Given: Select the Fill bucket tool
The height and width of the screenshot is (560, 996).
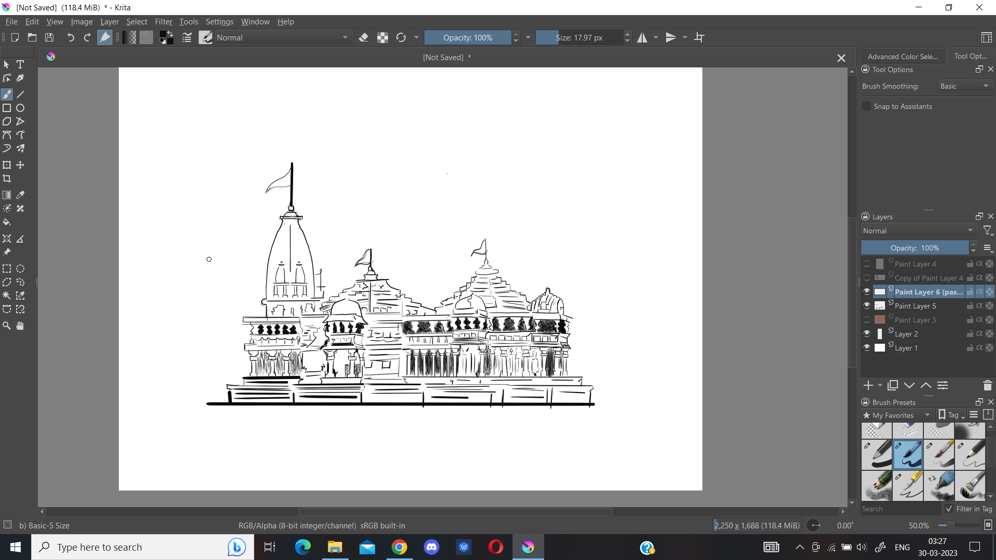Looking at the screenshot, I should click(x=7, y=222).
